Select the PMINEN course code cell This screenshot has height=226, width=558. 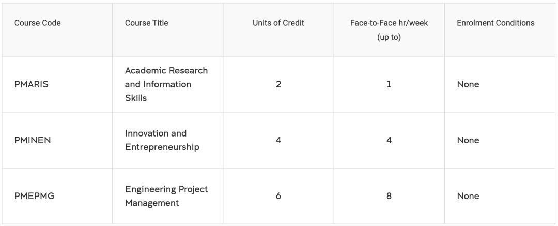point(33,140)
